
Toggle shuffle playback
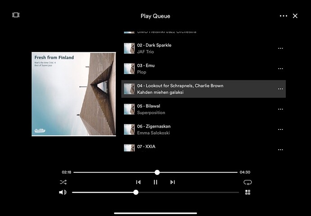(63, 182)
